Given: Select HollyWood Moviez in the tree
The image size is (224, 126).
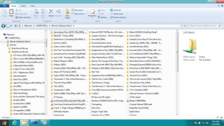Looking at the screenshot, I should 20,52.
